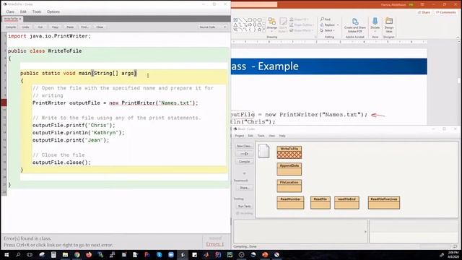Click the taskbar search magnifier icon
The height and width of the screenshot is (260, 462).
[18, 255]
